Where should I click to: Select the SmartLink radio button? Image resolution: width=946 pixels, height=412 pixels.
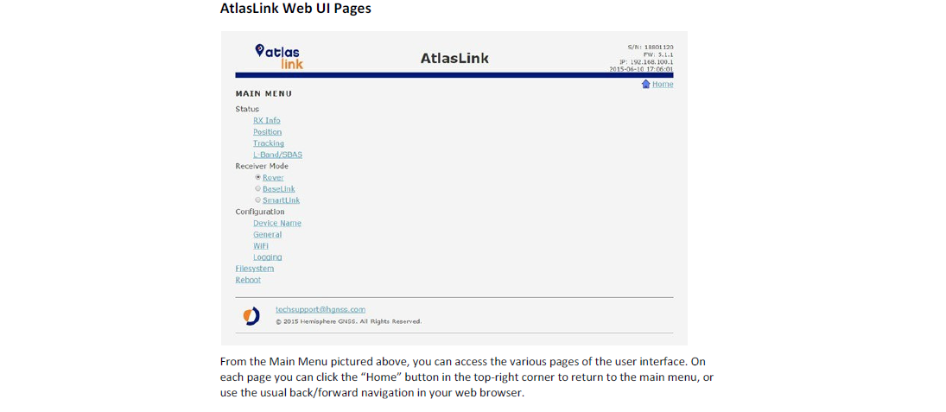pyautogui.click(x=257, y=200)
